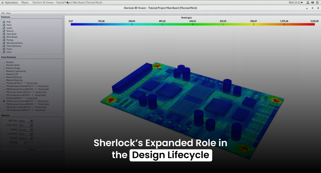Choose Element Order color scheme

tap(4, 65)
